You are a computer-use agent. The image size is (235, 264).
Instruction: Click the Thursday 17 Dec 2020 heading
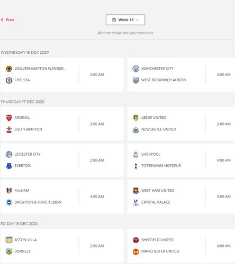[22, 102]
